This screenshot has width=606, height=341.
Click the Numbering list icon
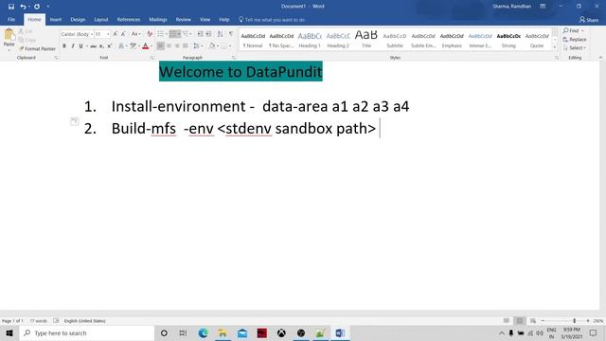coord(173,34)
